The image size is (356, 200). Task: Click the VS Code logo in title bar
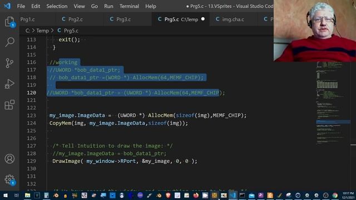tap(7, 6)
